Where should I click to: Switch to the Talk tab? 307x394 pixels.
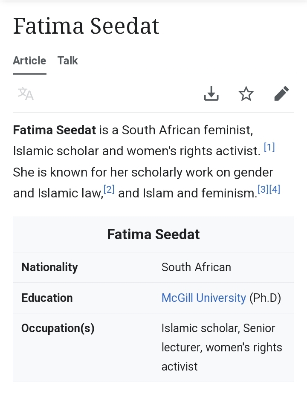tap(68, 61)
